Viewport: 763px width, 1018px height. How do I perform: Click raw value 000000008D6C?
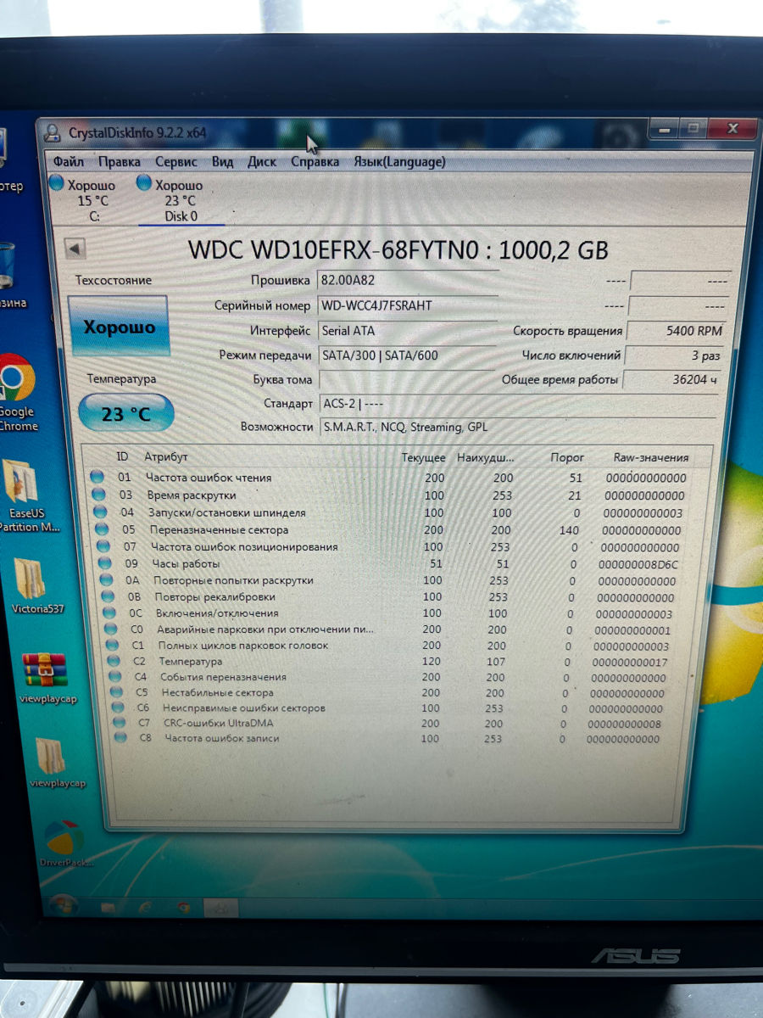(x=638, y=564)
